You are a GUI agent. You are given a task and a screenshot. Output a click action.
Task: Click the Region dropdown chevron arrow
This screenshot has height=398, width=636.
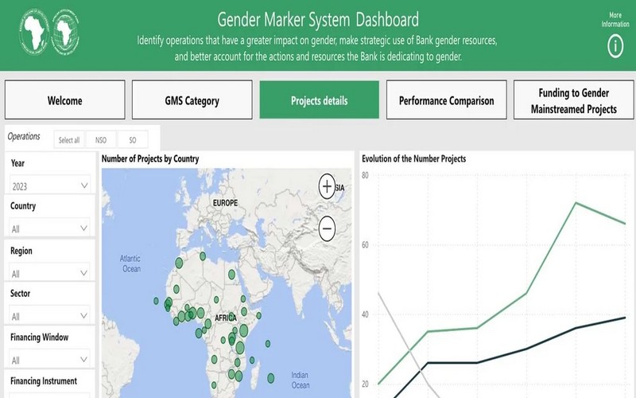(83, 273)
